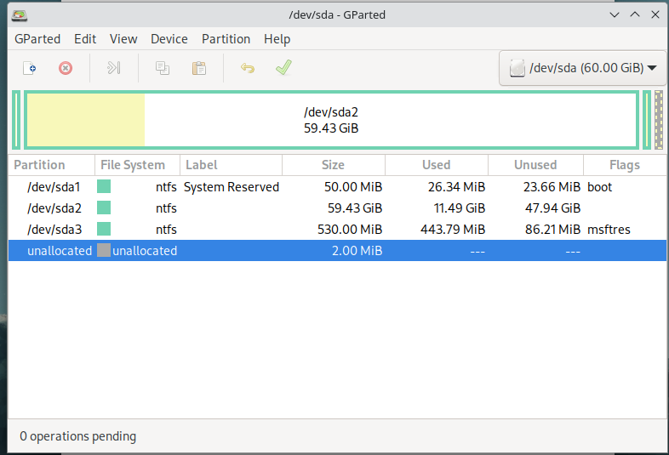The width and height of the screenshot is (669, 455).
Task: Close the GParted window
Action: pos(655,15)
